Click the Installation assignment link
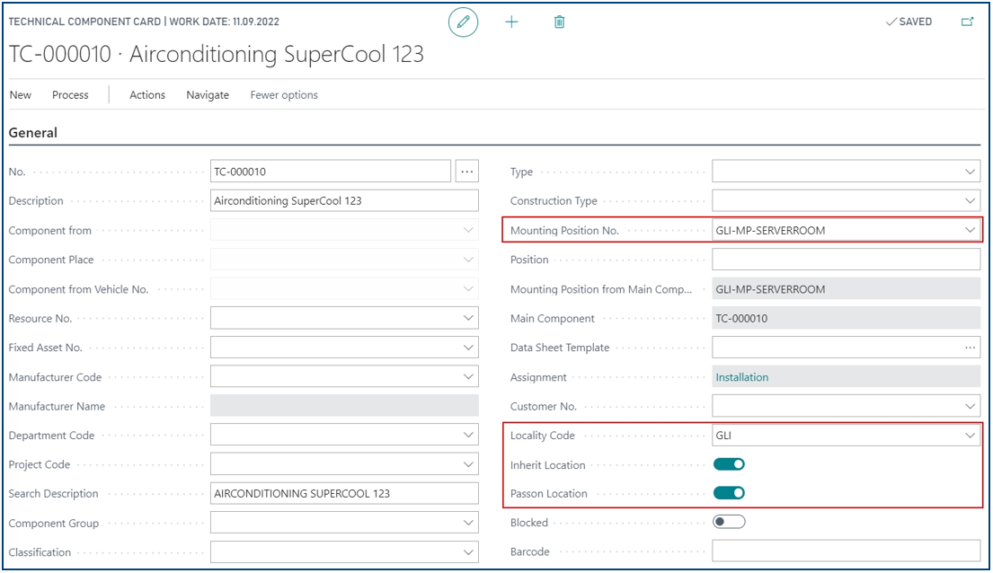 click(x=741, y=377)
